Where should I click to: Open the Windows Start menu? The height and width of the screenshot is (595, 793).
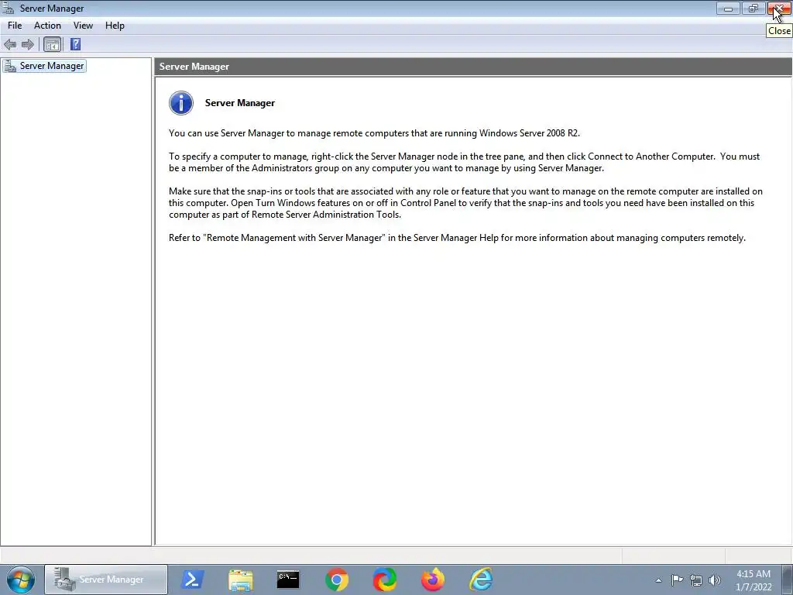tap(20, 580)
